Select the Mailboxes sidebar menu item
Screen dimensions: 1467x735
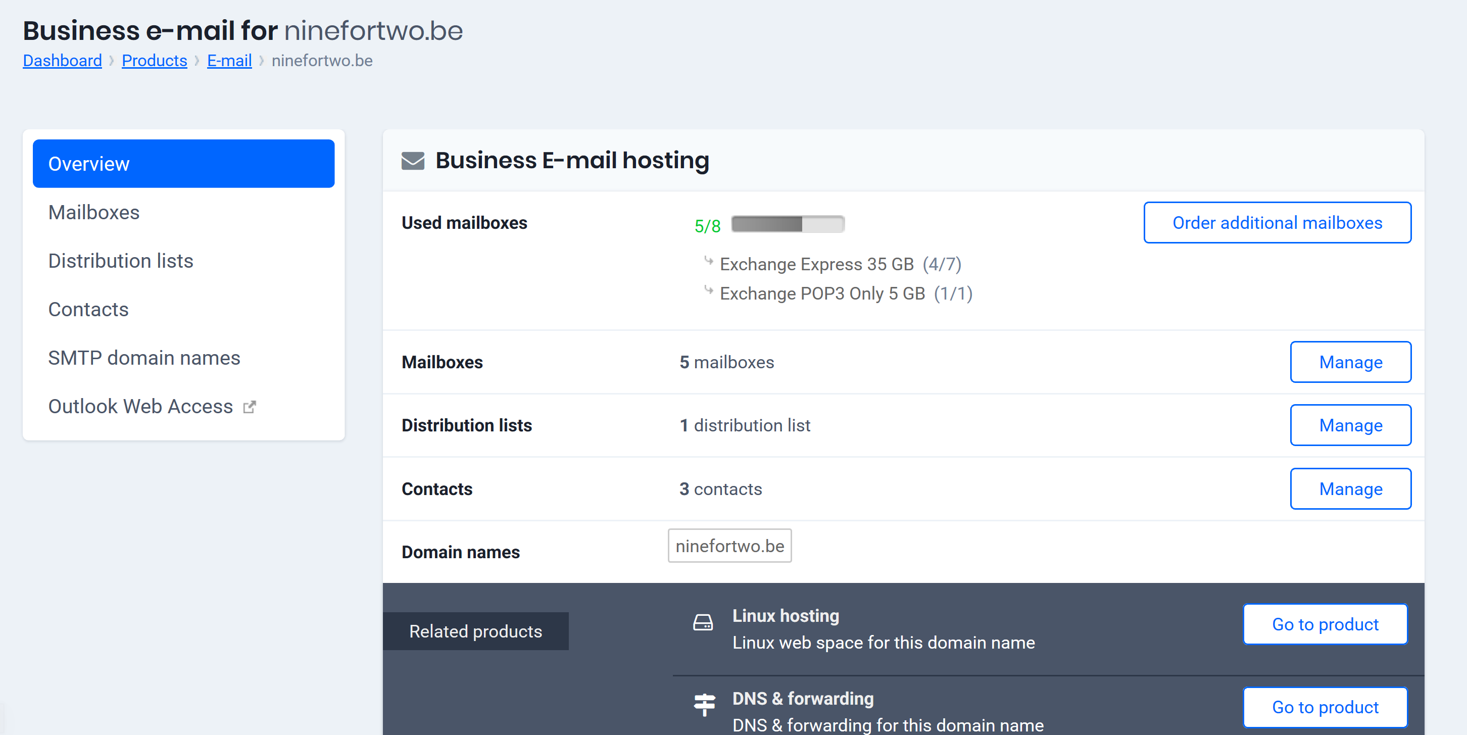94,212
